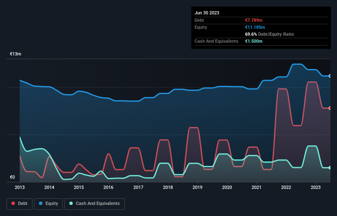Select the 2017 x-axis label
Viewport: 337px width, 216px height.
pos(138,187)
